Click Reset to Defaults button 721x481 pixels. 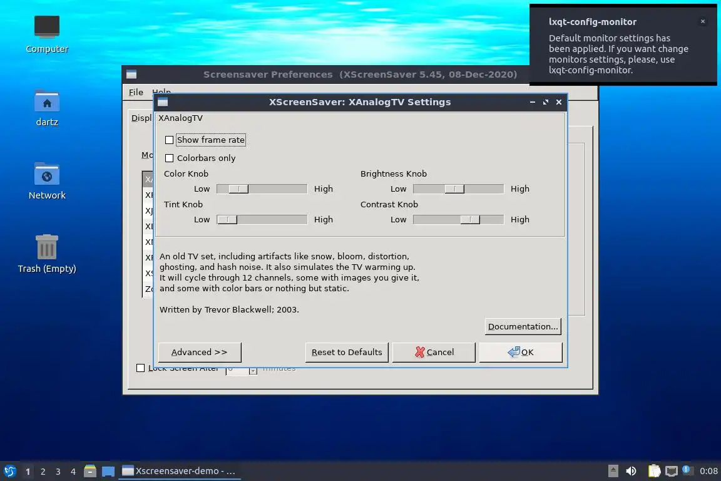[x=347, y=352]
